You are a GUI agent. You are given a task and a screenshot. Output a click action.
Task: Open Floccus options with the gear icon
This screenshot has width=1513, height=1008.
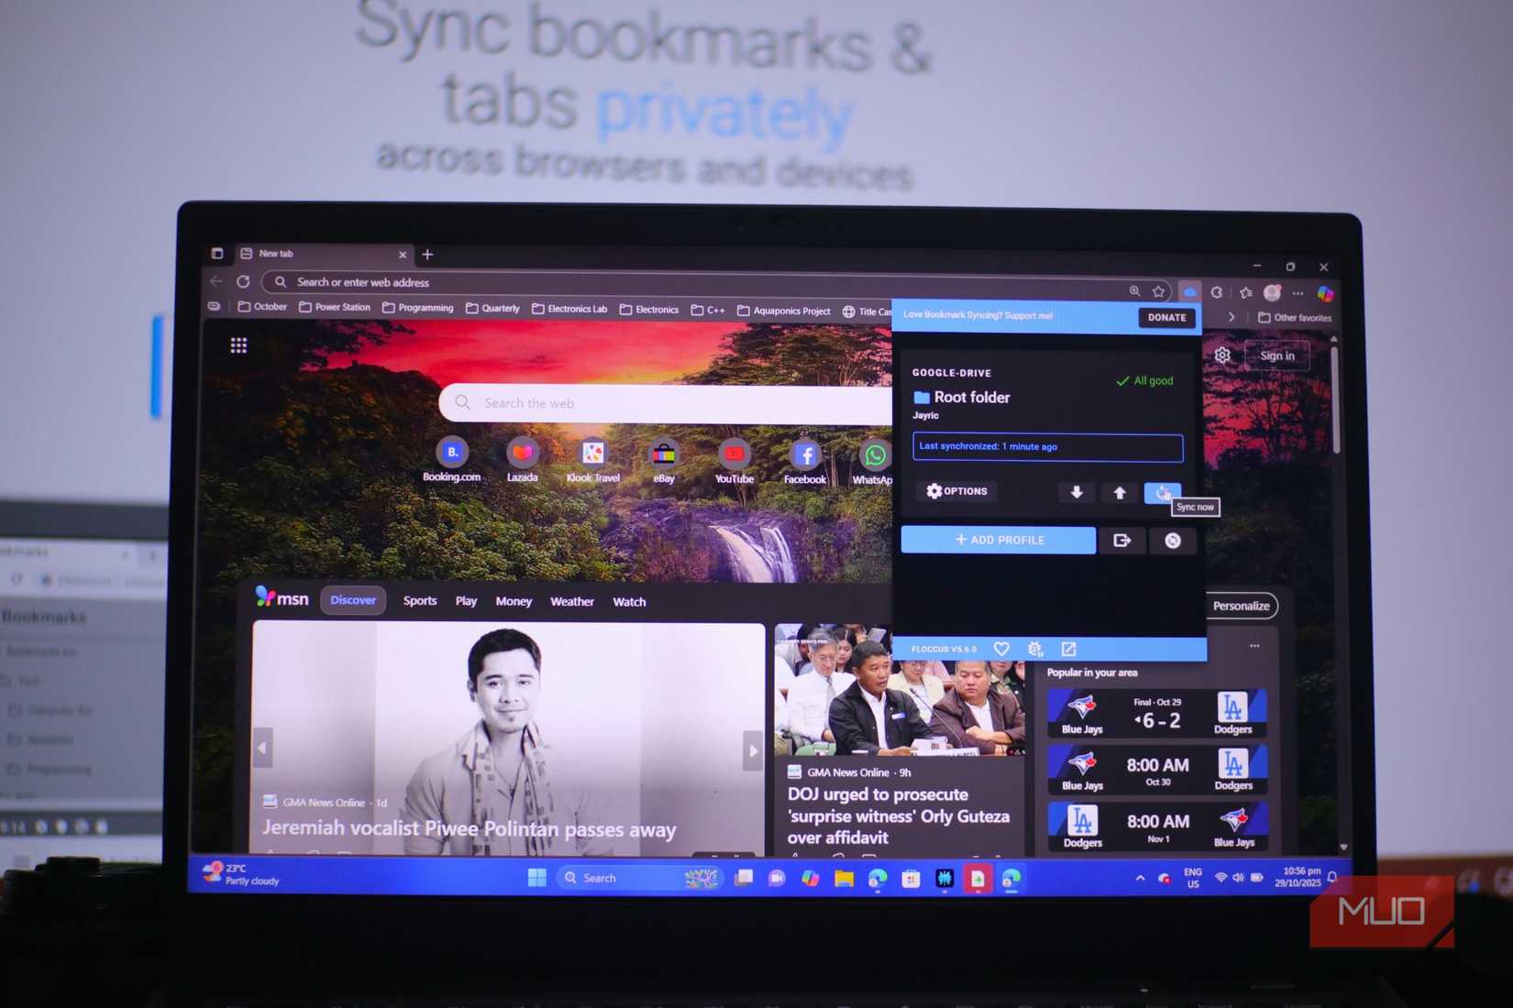(955, 491)
